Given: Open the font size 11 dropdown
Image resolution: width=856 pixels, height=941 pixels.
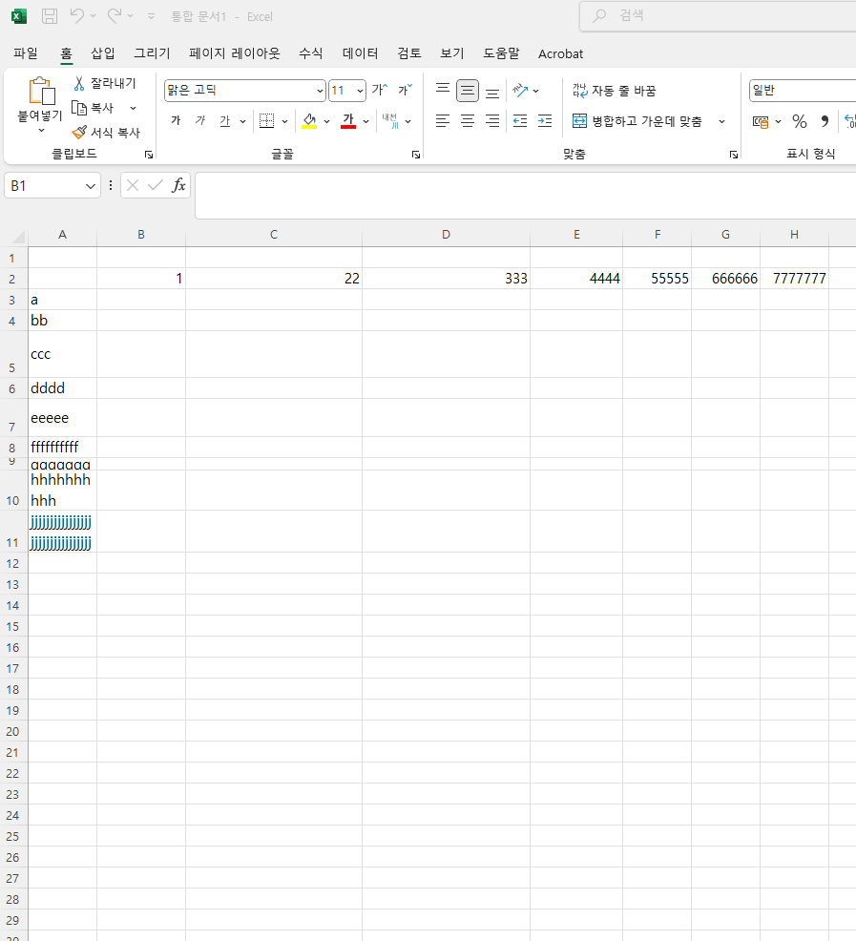Looking at the screenshot, I should coord(360,91).
